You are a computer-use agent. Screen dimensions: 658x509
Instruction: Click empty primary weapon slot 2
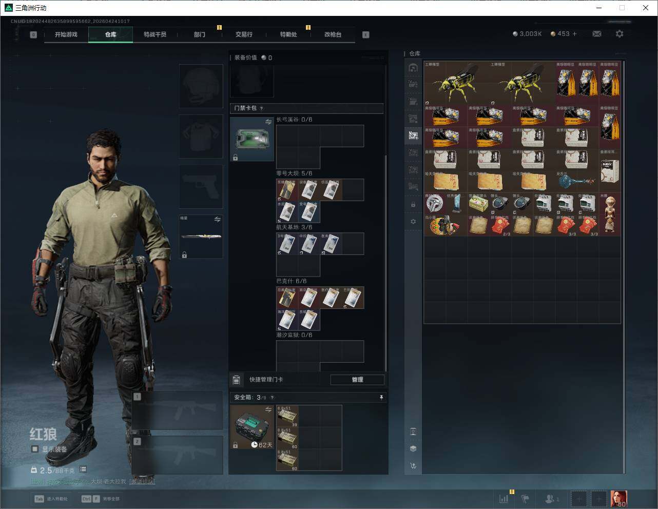pyautogui.click(x=178, y=456)
